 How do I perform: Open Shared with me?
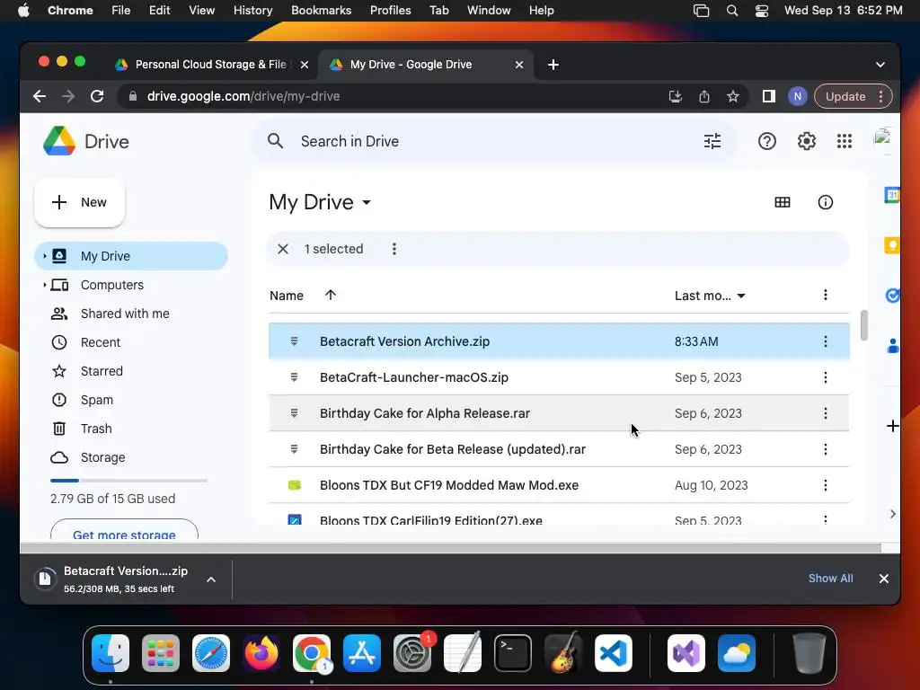point(125,314)
